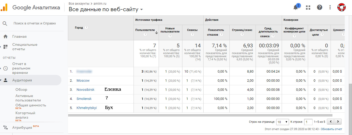This screenshot has width=352, height=135.
Task: Click the Novosibirsk city link
Action: (x=85, y=90)
